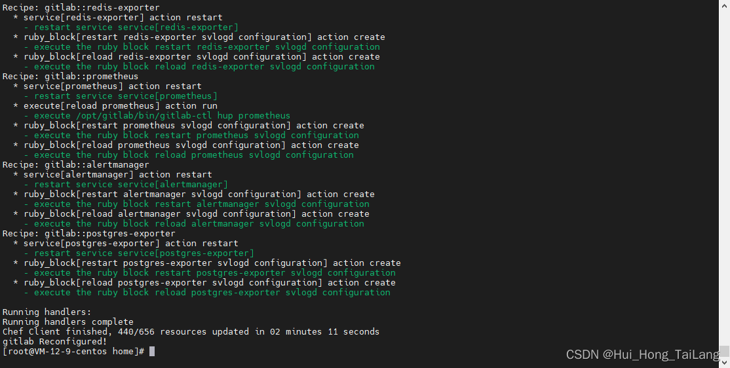Click the "service[postgres-exporter] action restart" line

130,244
